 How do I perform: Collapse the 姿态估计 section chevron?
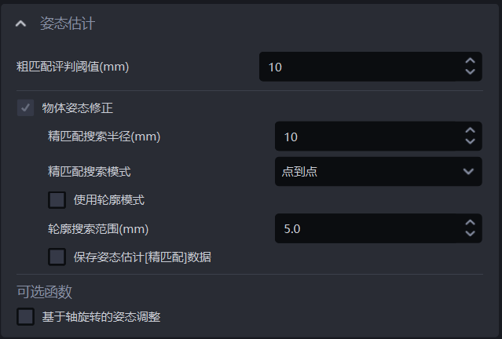tap(21, 24)
